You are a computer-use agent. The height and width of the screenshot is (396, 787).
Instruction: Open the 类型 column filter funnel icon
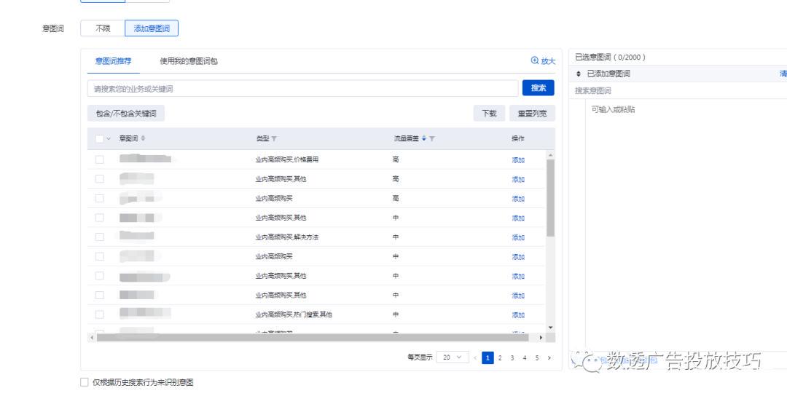coord(274,138)
